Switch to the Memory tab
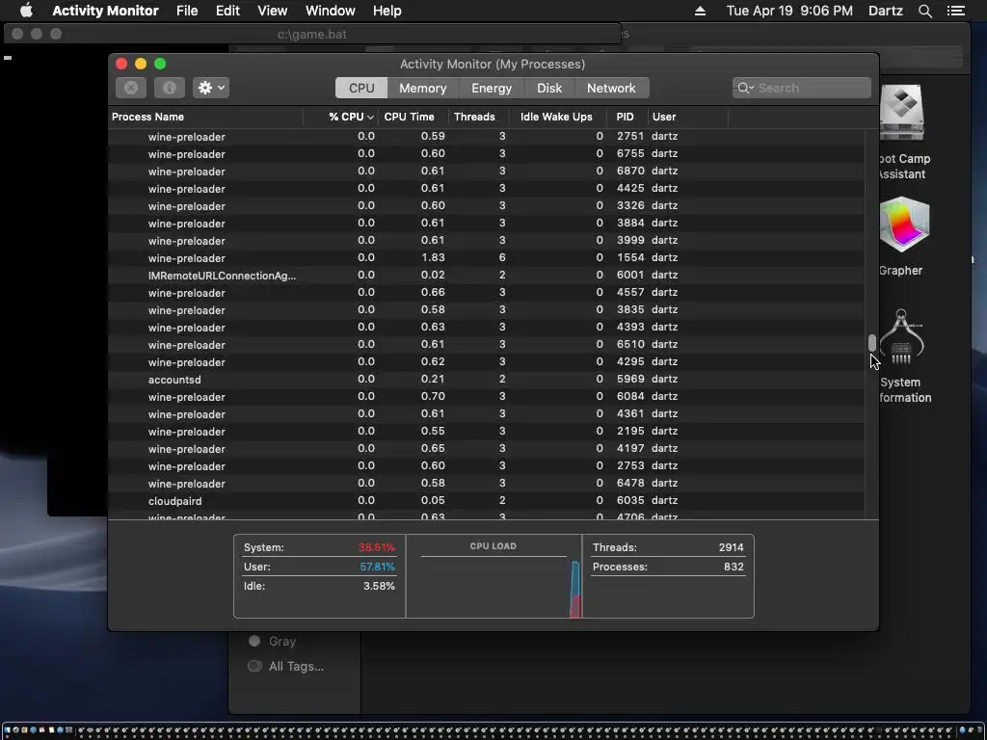The image size is (987, 740). tap(423, 88)
